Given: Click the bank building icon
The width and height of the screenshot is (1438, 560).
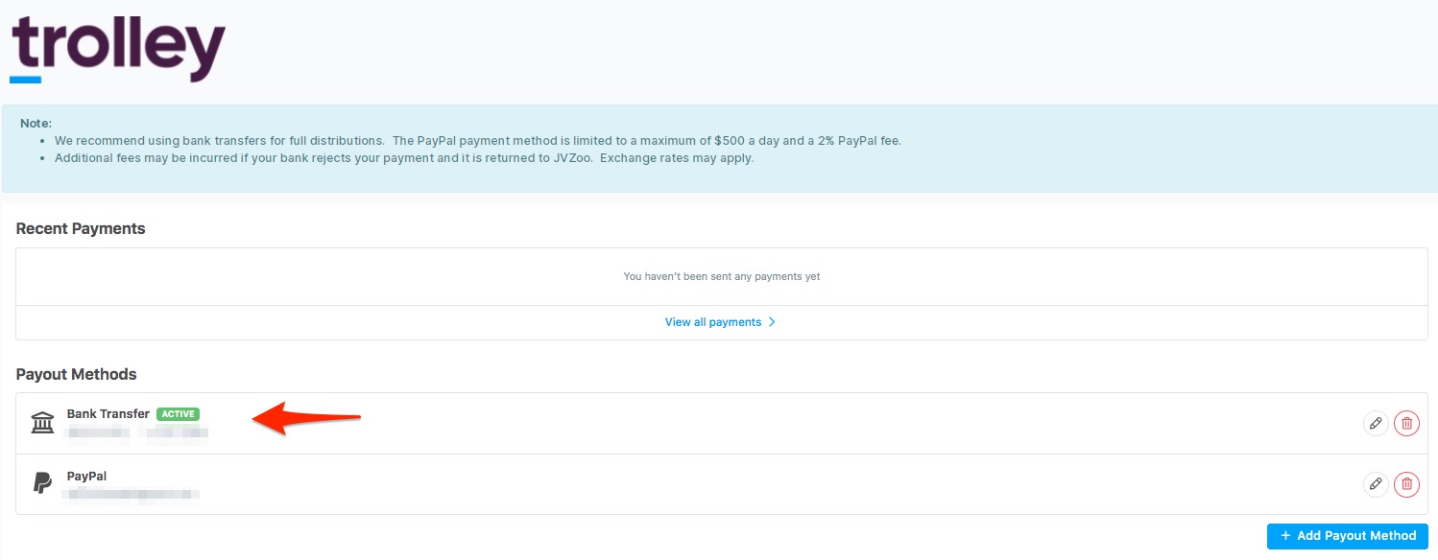Looking at the screenshot, I should pos(42,423).
